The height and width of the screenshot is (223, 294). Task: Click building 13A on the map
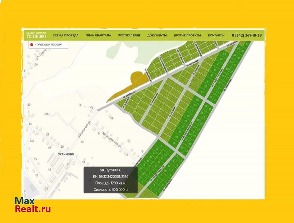[32, 141]
